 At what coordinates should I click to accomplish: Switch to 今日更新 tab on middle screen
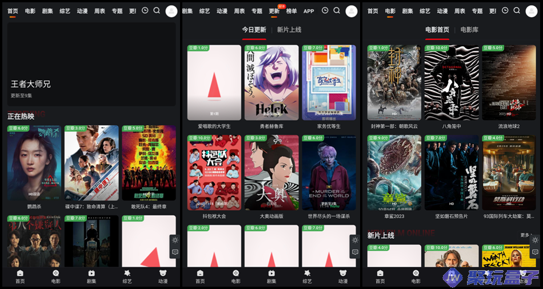pos(254,30)
